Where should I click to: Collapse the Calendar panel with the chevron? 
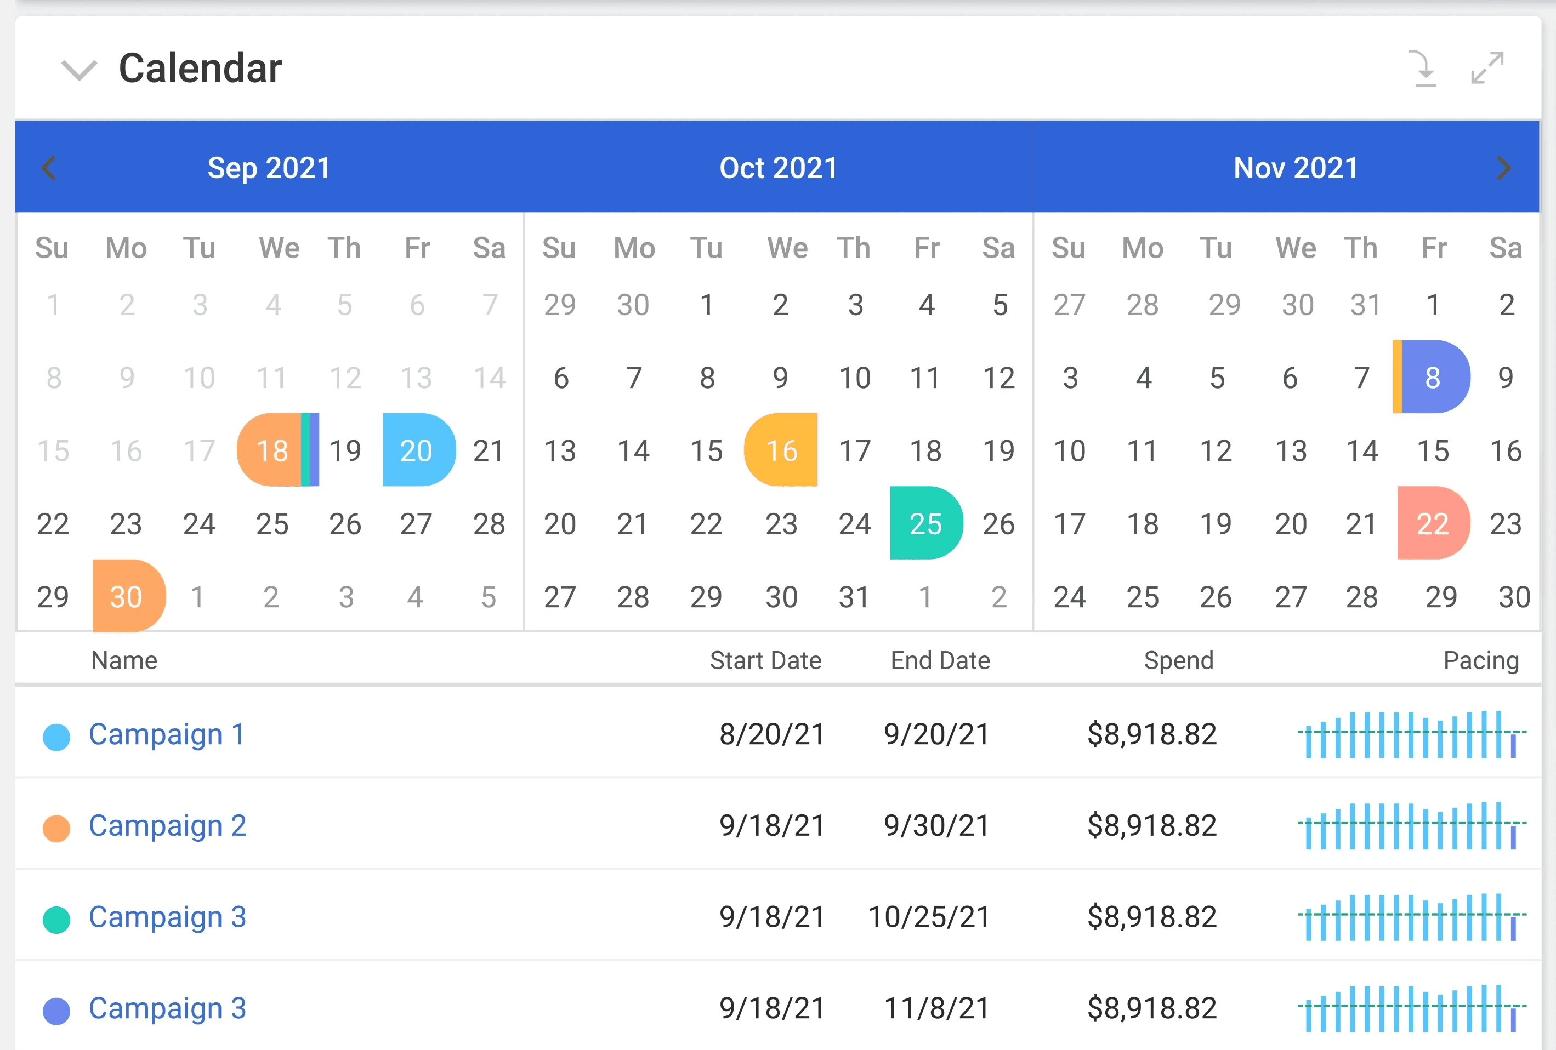(79, 69)
